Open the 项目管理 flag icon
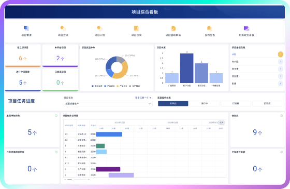This screenshot has width=290, height=189. click(x=26, y=29)
